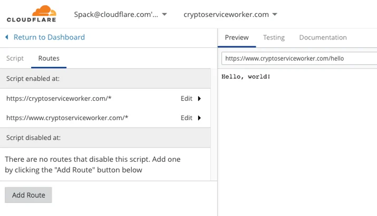This screenshot has width=377, height=216.
Task: Click Return to Dashboard link
Action: point(49,37)
